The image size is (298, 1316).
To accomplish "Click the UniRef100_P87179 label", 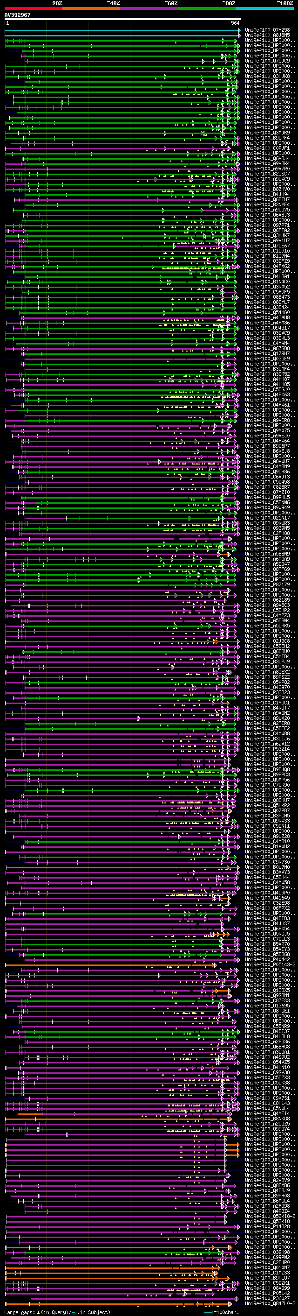I will 267,584.
